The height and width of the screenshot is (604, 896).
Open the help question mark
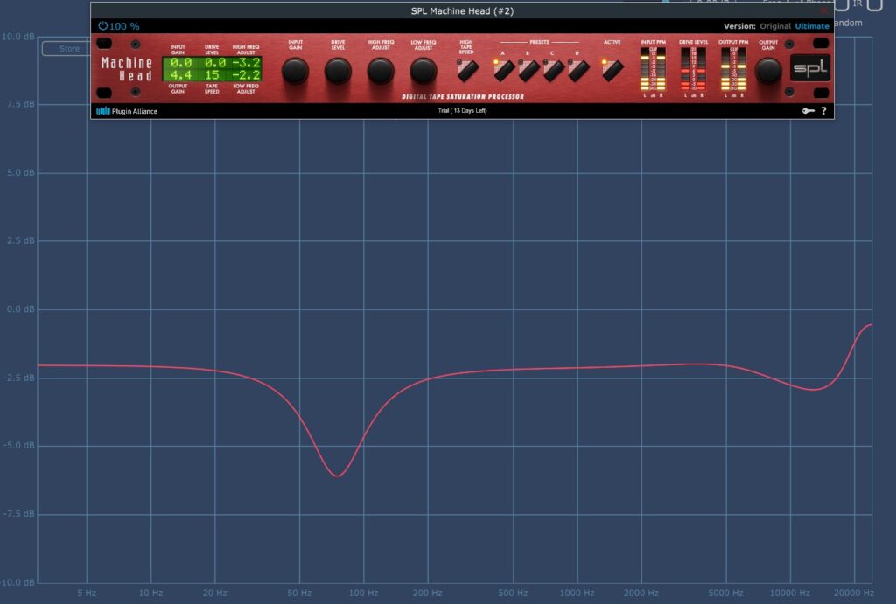823,111
